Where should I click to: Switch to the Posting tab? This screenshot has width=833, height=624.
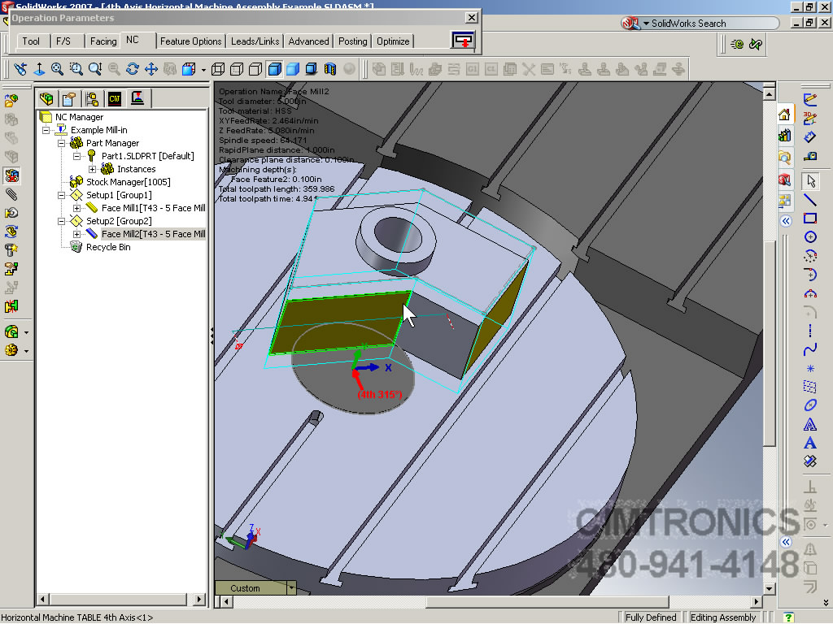(x=353, y=41)
